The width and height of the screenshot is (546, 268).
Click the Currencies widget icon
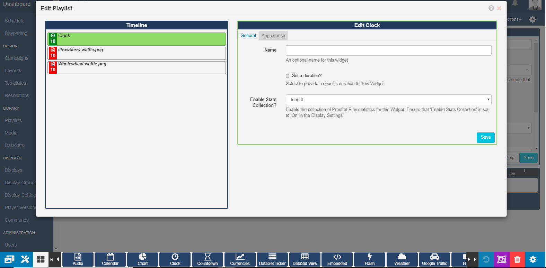click(240, 259)
